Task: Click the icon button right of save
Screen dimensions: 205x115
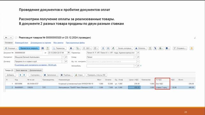Action: [48, 48]
